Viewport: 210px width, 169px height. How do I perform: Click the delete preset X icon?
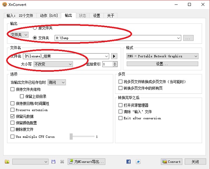pos(62,162)
